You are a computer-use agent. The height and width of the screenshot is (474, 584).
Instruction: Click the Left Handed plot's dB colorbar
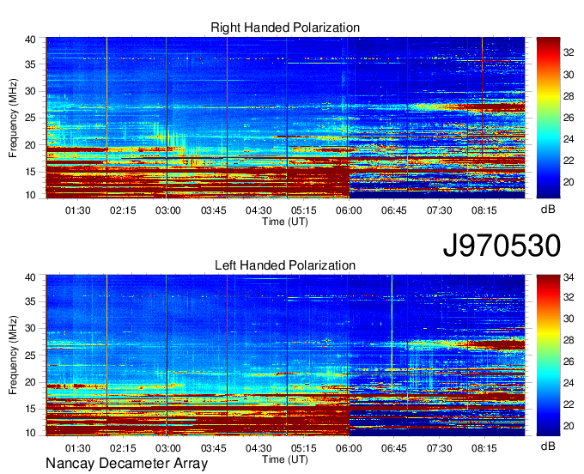(548, 355)
